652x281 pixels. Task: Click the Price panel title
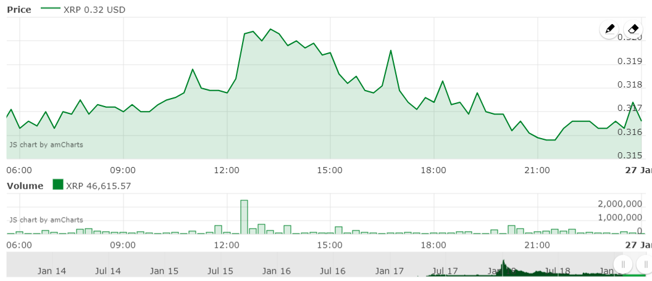(19, 10)
